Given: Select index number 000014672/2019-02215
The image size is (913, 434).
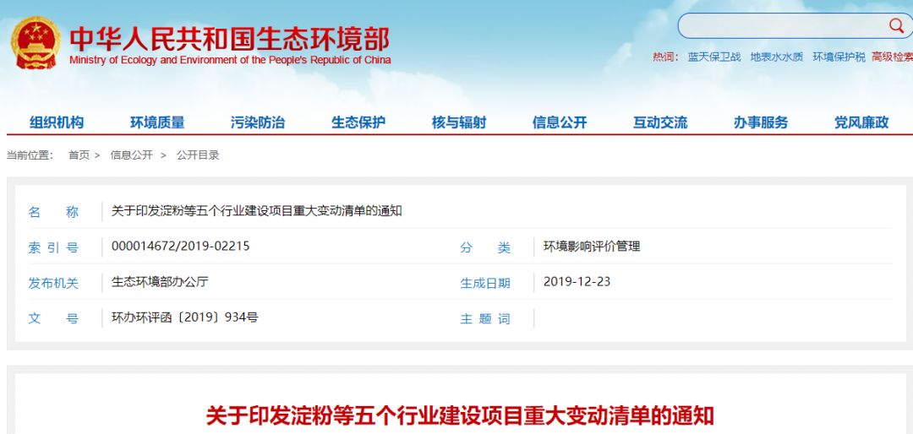Looking at the screenshot, I should [181, 246].
